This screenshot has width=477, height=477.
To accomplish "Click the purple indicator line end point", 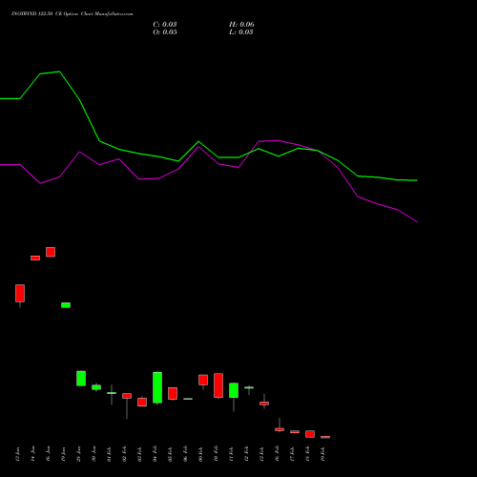I will tap(417, 221).
